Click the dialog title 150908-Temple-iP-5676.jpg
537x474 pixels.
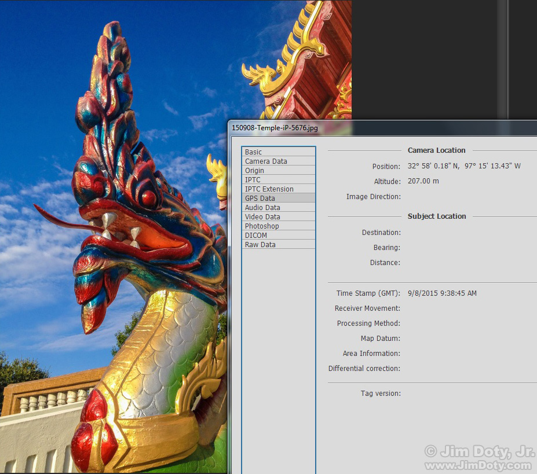point(275,128)
